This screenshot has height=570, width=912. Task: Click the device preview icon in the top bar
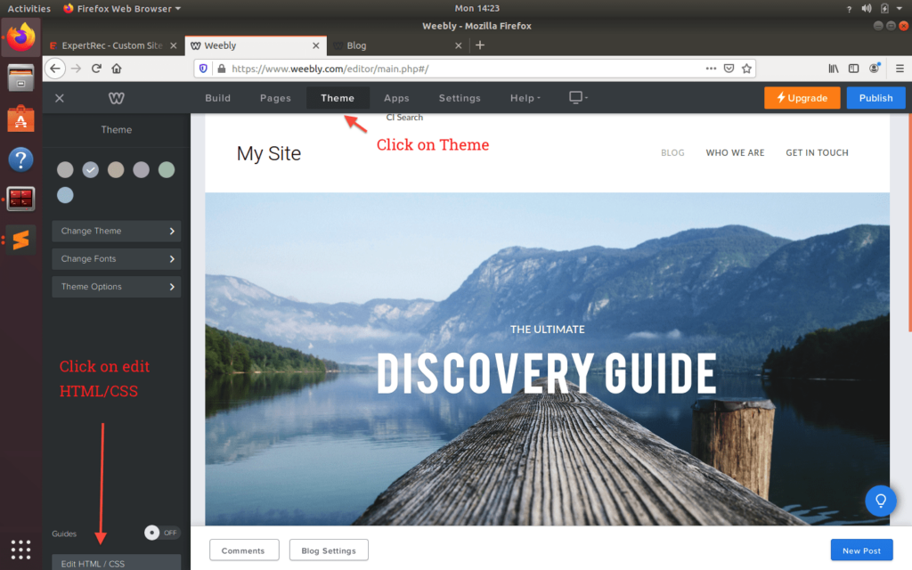[x=574, y=98]
